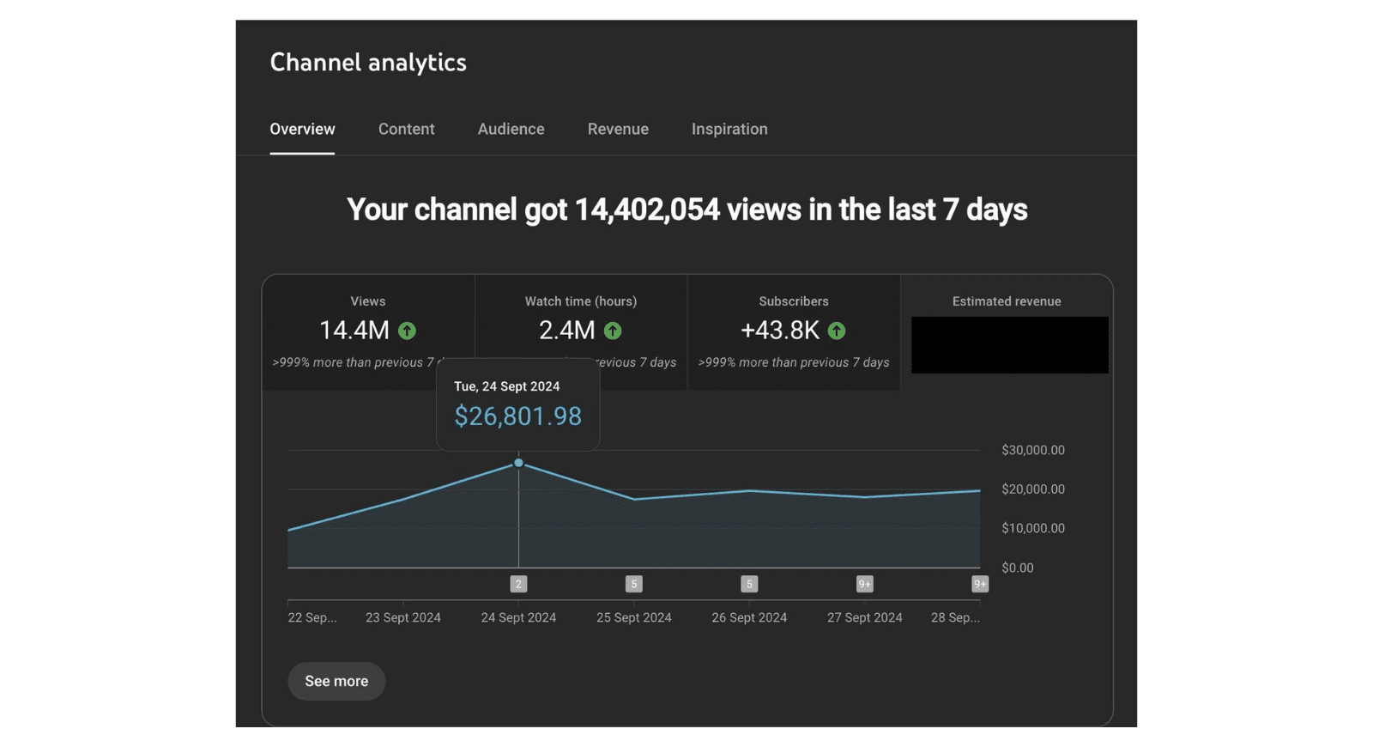1373x747 pixels.
Task: Switch to the Content tab
Action: tap(406, 129)
